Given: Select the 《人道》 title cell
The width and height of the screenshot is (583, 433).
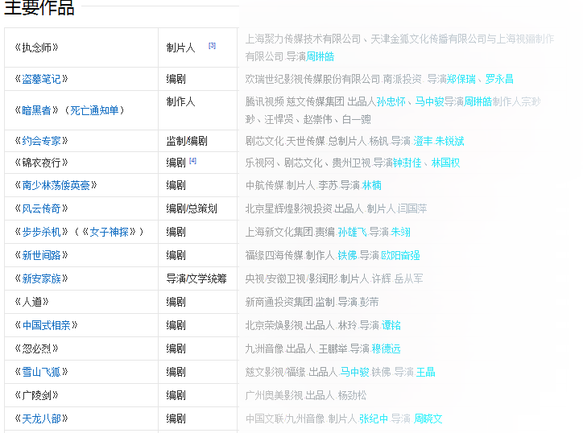Looking at the screenshot, I should [x=81, y=302].
